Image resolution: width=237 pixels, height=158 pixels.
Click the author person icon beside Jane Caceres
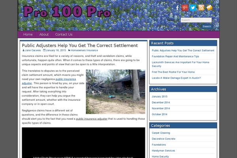23,50
